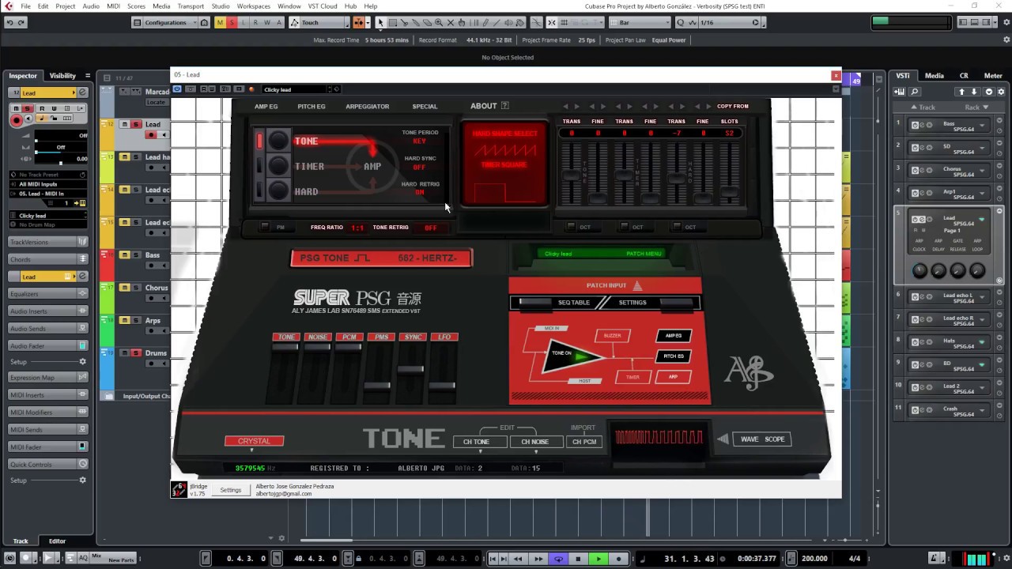Viewport: 1012px width, 569px height.
Task: Click the WAVE SCOPE button
Action: pos(762,439)
